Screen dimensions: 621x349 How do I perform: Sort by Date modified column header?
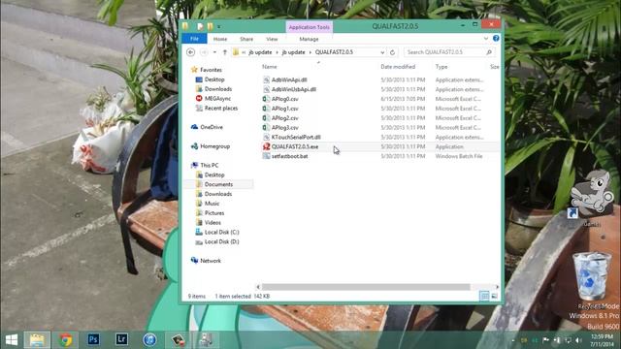[x=398, y=67]
